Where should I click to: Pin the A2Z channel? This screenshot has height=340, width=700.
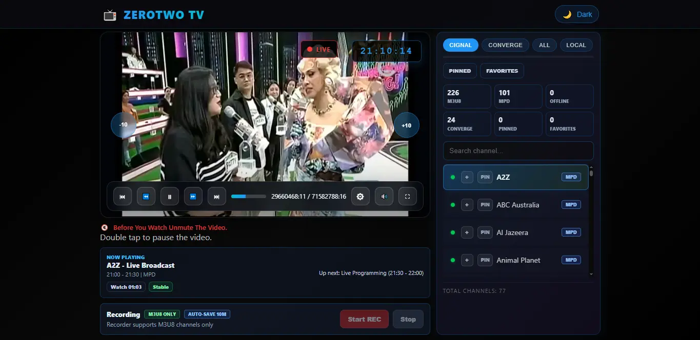pyautogui.click(x=485, y=177)
